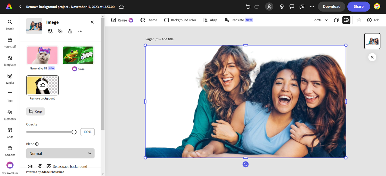Click the cloud sync status icon

point(121,7)
